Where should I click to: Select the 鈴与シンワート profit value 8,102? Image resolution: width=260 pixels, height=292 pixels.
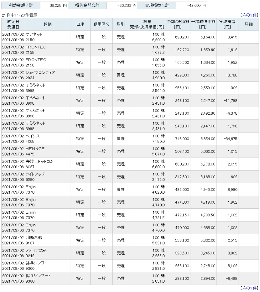(x=232, y=266)
